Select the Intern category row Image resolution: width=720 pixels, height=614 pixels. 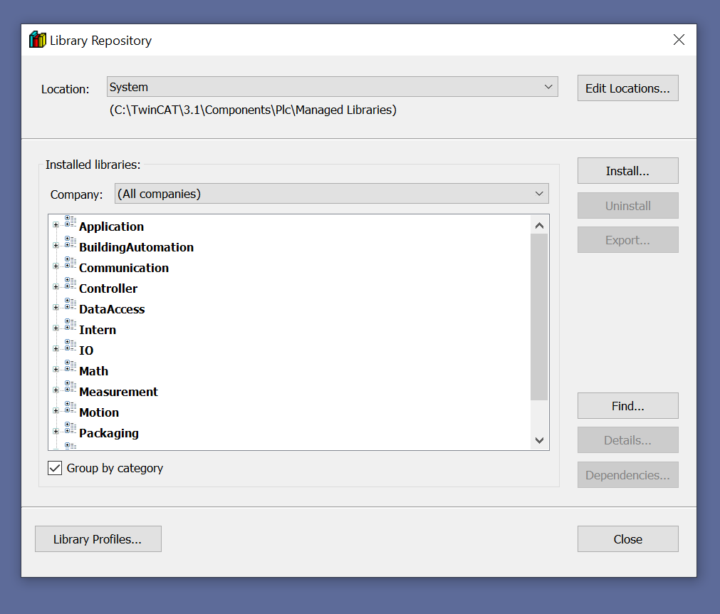point(98,330)
